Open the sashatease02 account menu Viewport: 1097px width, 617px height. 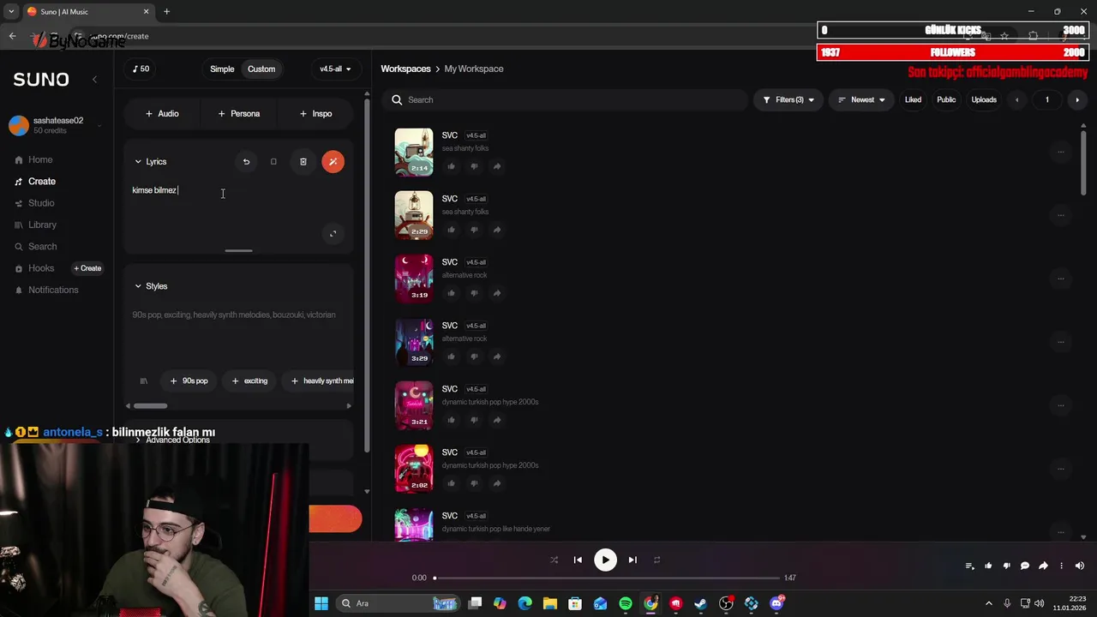55,125
